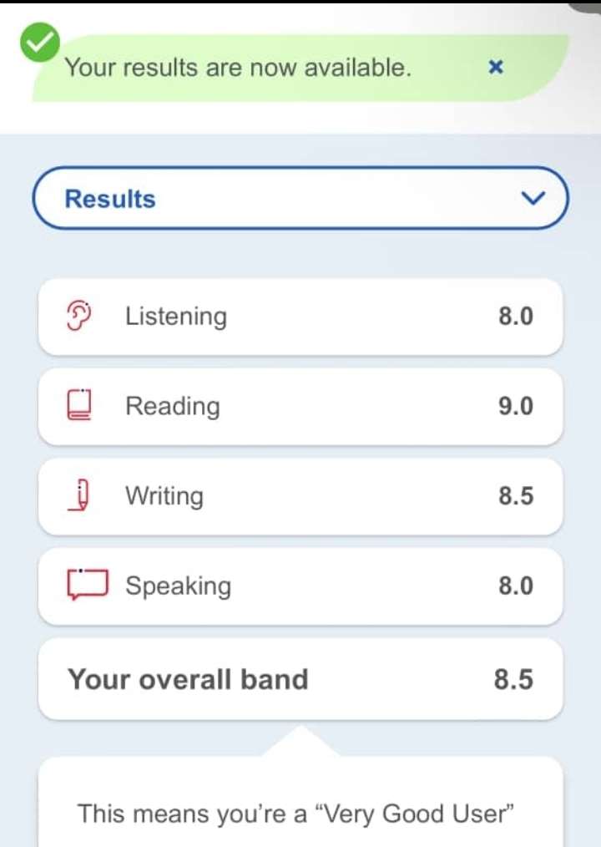Select the Reading score row
This screenshot has width=601, height=847.
coord(300,406)
